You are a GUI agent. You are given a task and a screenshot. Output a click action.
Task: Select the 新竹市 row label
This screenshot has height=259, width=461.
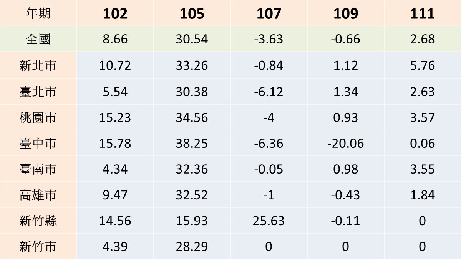click(x=38, y=246)
